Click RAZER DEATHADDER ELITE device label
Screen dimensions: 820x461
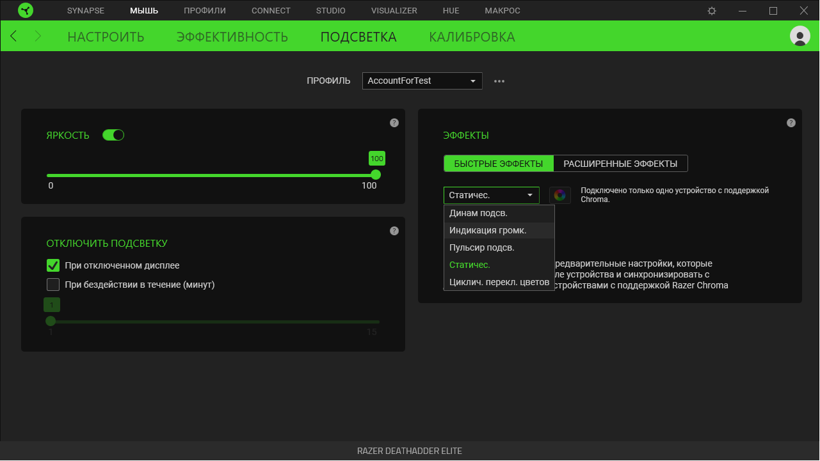click(410, 451)
